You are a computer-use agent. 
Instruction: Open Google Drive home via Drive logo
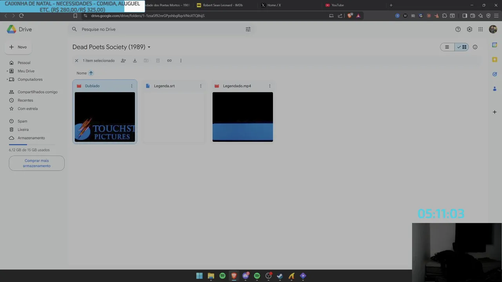click(x=19, y=29)
